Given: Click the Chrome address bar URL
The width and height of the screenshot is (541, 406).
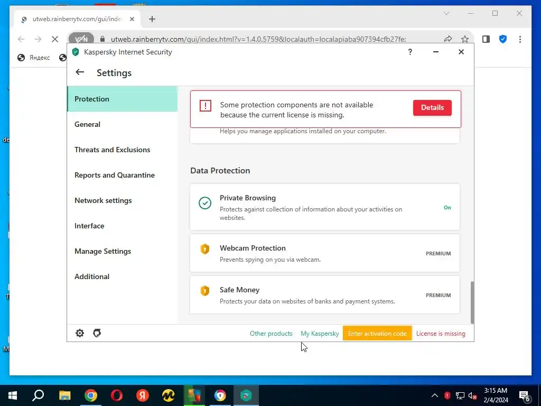Looking at the screenshot, I should click(x=258, y=39).
